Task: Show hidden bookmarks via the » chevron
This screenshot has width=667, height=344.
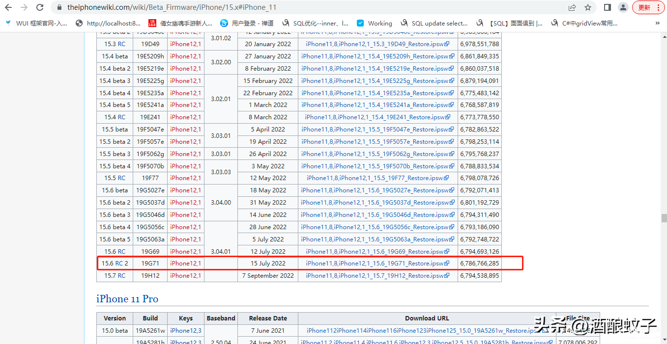Action: pyautogui.click(x=658, y=23)
